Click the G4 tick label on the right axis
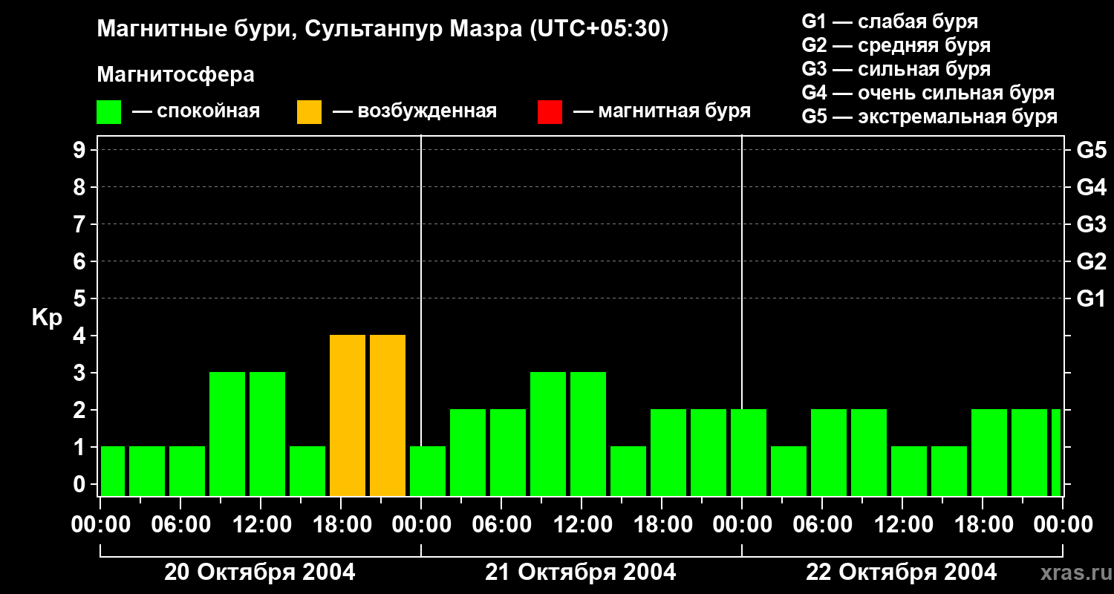 pos(1091,187)
